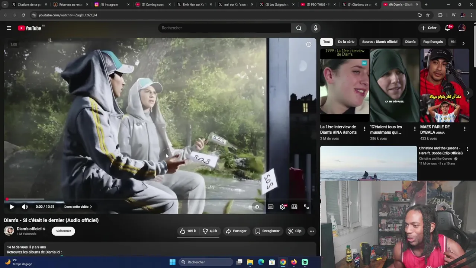Open Diam's officiel channel avatar
The width and height of the screenshot is (476, 268).
point(9,231)
